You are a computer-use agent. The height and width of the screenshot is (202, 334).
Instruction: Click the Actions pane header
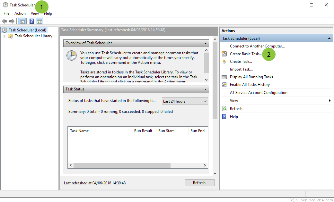tap(276, 30)
